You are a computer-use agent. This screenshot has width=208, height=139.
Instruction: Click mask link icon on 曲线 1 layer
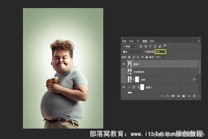[138, 87]
